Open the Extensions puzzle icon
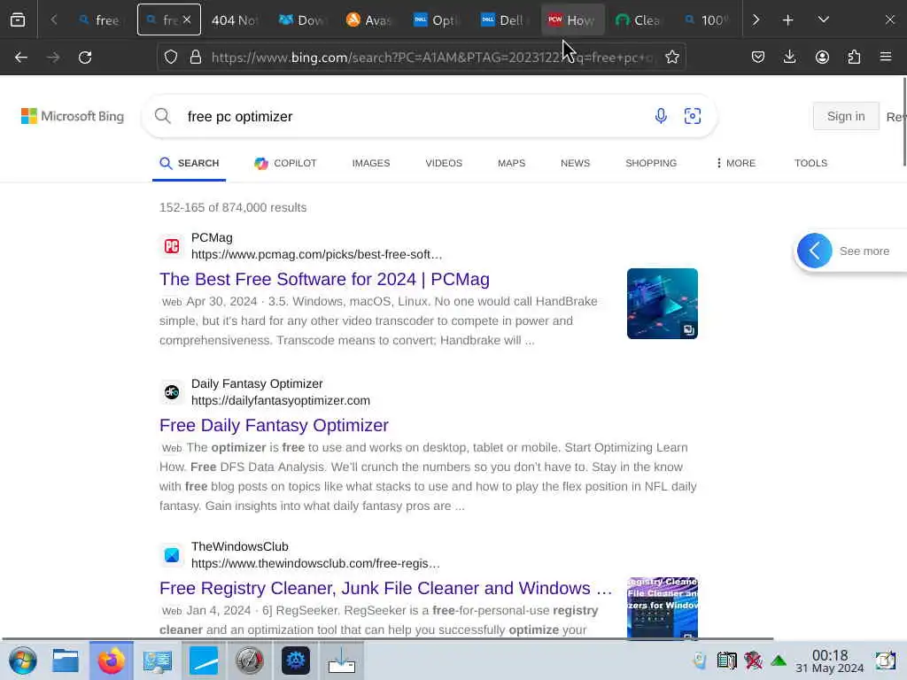Image resolution: width=907 pixels, height=680 pixels. click(854, 58)
